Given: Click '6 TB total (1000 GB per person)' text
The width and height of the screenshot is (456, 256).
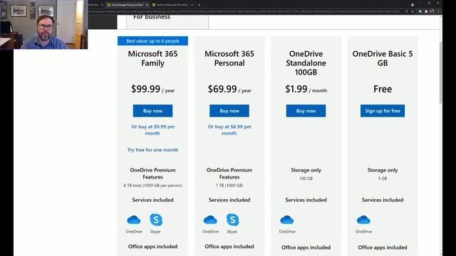Looking at the screenshot, I should (152, 186).
